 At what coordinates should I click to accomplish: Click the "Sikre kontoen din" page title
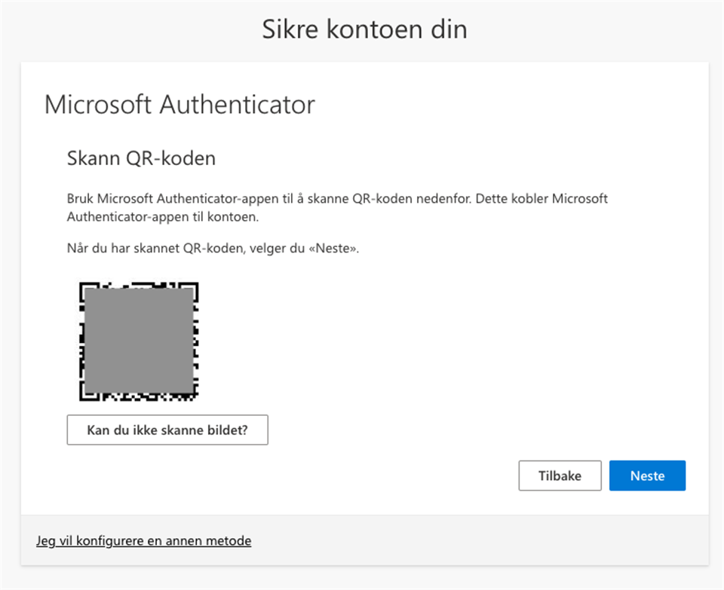pyautogui.click(x=364, y=29)
